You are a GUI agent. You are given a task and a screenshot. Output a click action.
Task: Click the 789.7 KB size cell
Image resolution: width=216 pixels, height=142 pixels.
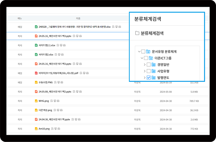coord(194,101)
